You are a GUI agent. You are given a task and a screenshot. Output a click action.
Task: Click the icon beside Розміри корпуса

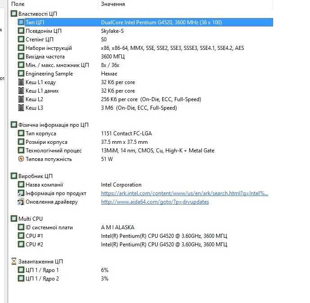tap(21, 142)
